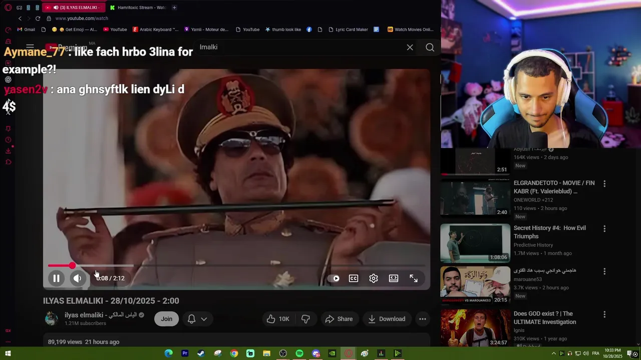641x360 pixels.
Task: Show hidden system tray icons chevron
Action: [x=553, y=353]
